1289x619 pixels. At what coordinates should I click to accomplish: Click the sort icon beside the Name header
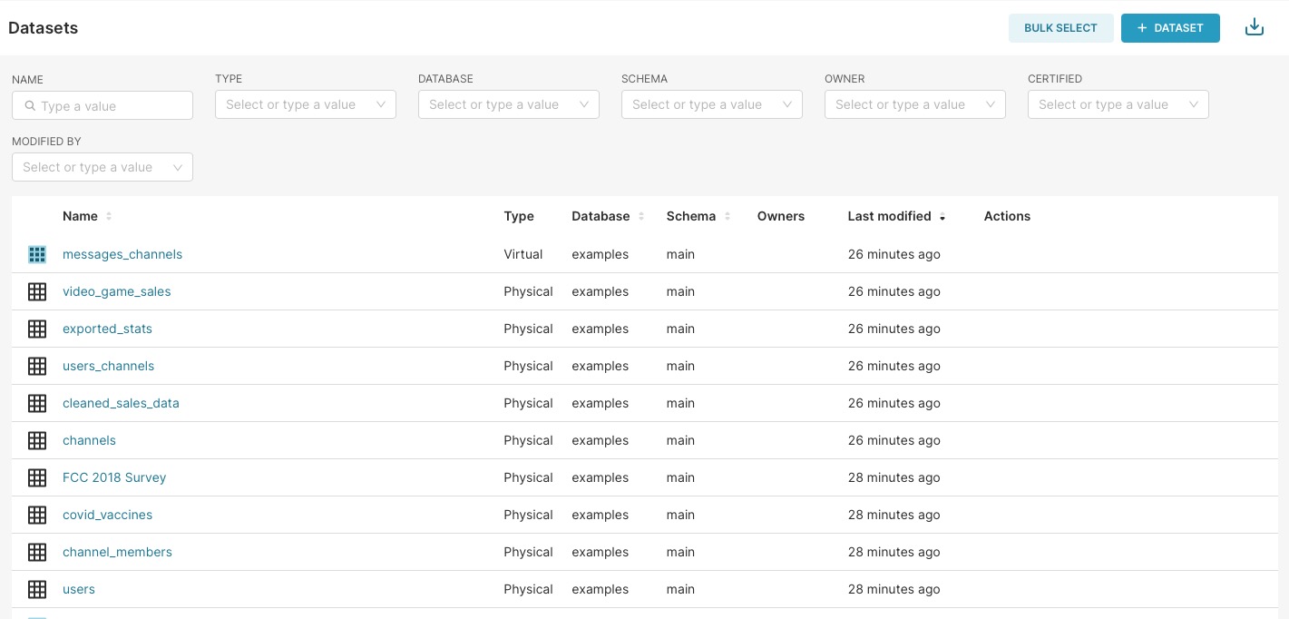[x=108, y=216]
